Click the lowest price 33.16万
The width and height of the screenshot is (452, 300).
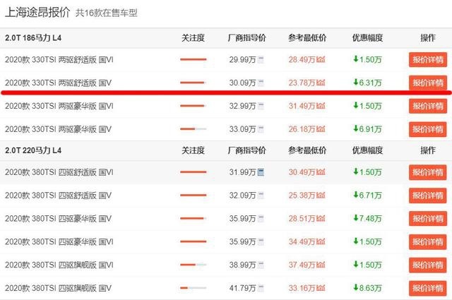[302, 288]
